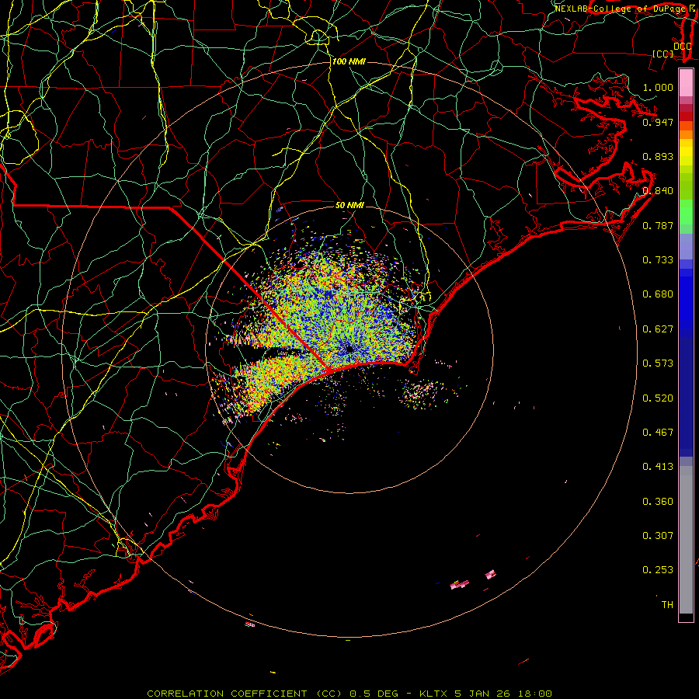Click the NEXLAB-College of DuPage header text
Image resolution: width=699 pixels, height=699 pixels.
click(622, 9)
